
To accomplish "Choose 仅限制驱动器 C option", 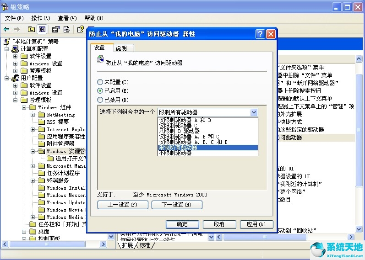I will (208, 126).
